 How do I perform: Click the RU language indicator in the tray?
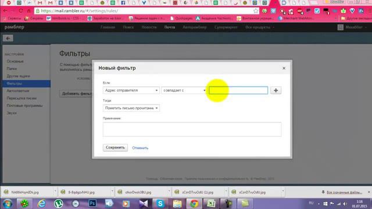click(312, 203)
